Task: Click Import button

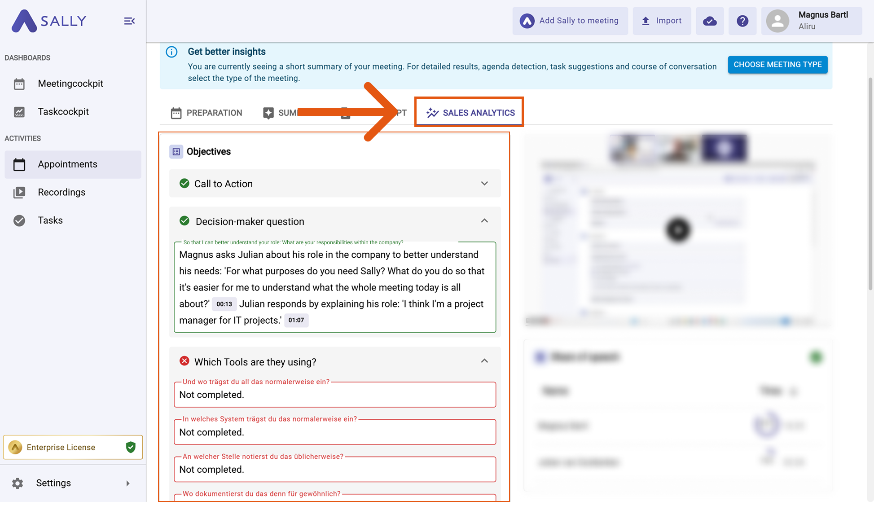Action: [662, 21]
